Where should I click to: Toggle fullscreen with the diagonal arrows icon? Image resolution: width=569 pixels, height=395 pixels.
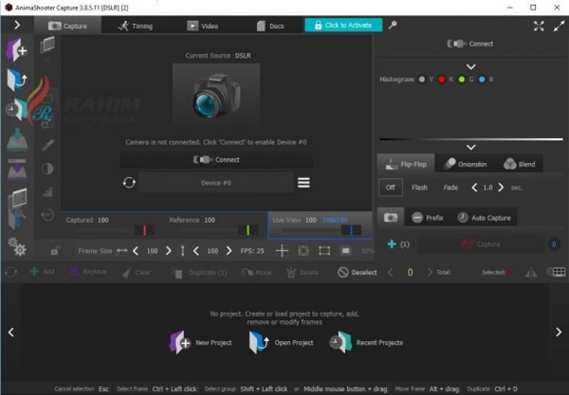[559, 26]
